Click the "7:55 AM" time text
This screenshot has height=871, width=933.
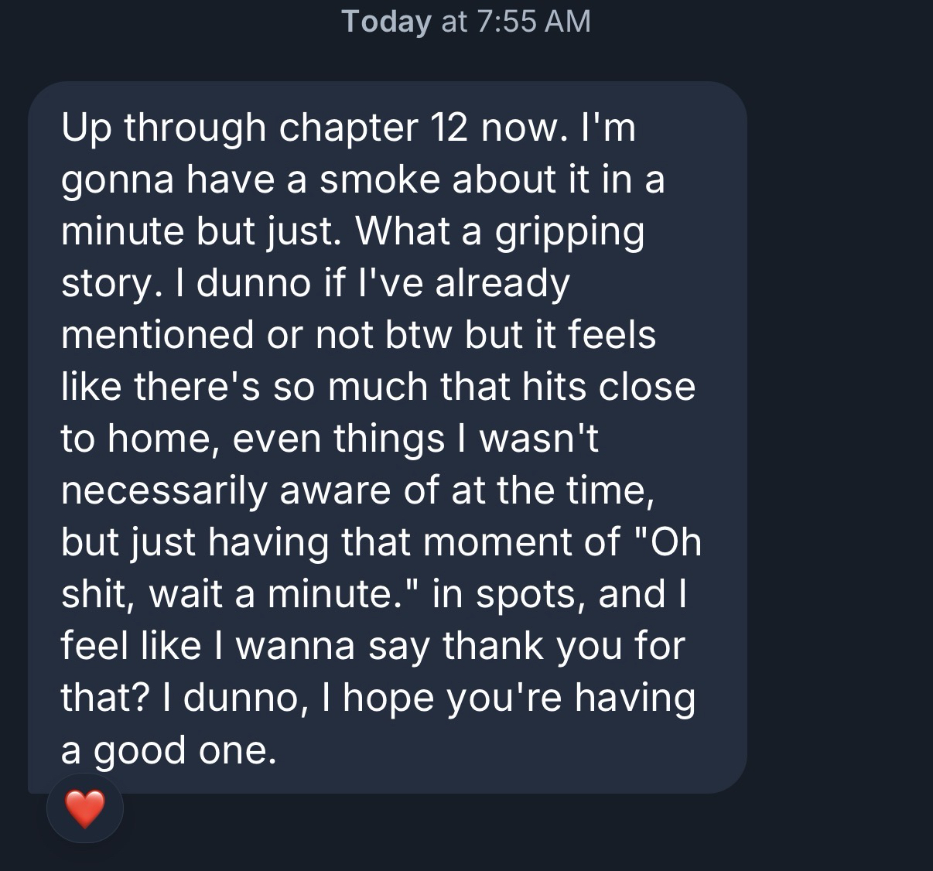533,21
